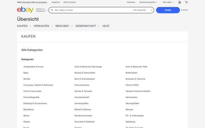
Task: Open the Damengrößen category
Action: [x=82, y=103]
